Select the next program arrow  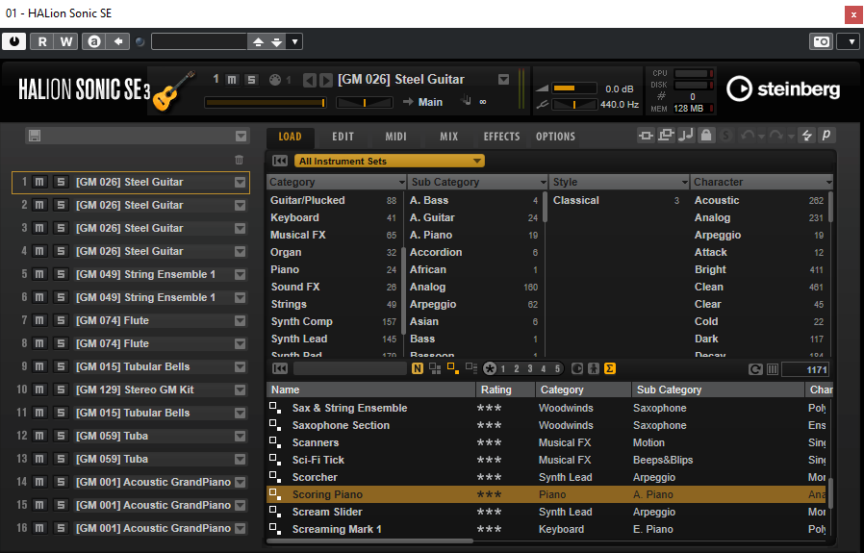tap(325, 81)
